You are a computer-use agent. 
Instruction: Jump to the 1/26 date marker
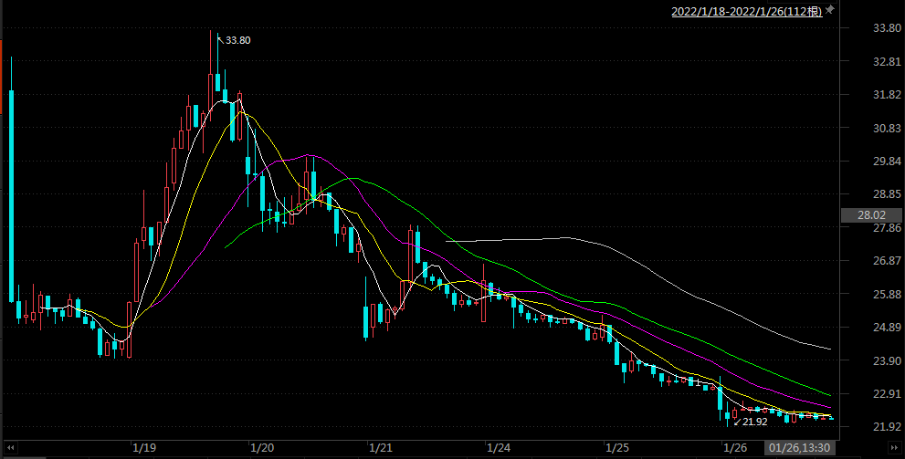tap(735, 448)
